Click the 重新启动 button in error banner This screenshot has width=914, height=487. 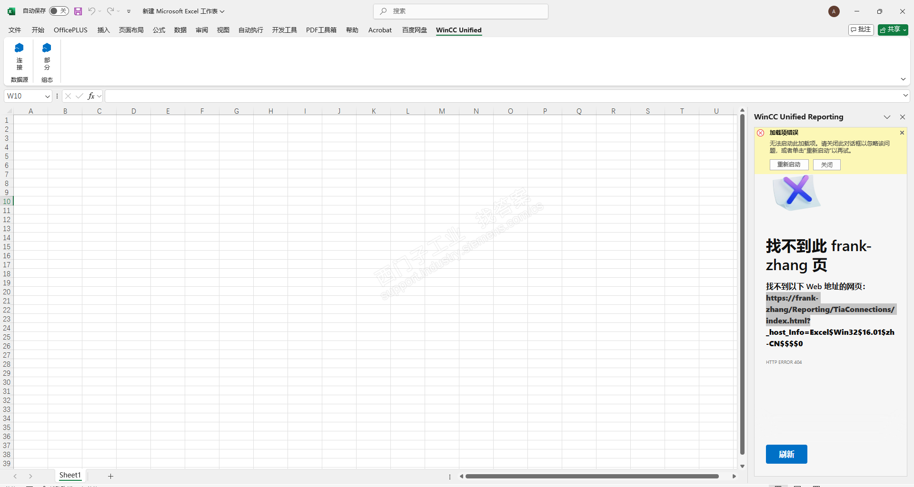pos(789,165)
